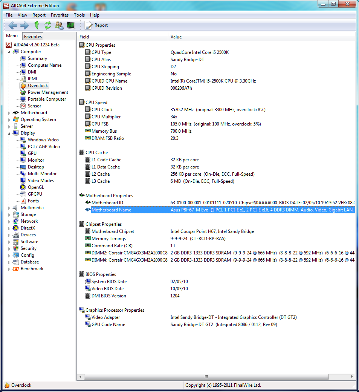Expand the Multimedia tree node
The height and width of the screenshot is (392, 359).
(9, 208)
